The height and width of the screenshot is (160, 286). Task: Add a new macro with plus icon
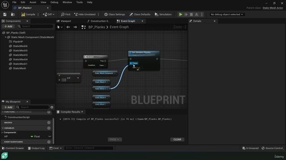[49, 123]
